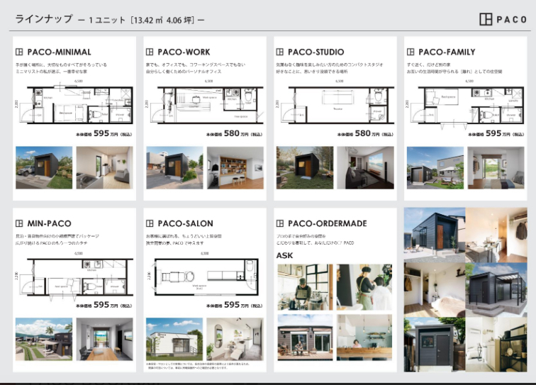The height and width of the screenshot is (385, 536).
Task: Click the PACO-SALON white building photo
Action: tap(174, 339)
